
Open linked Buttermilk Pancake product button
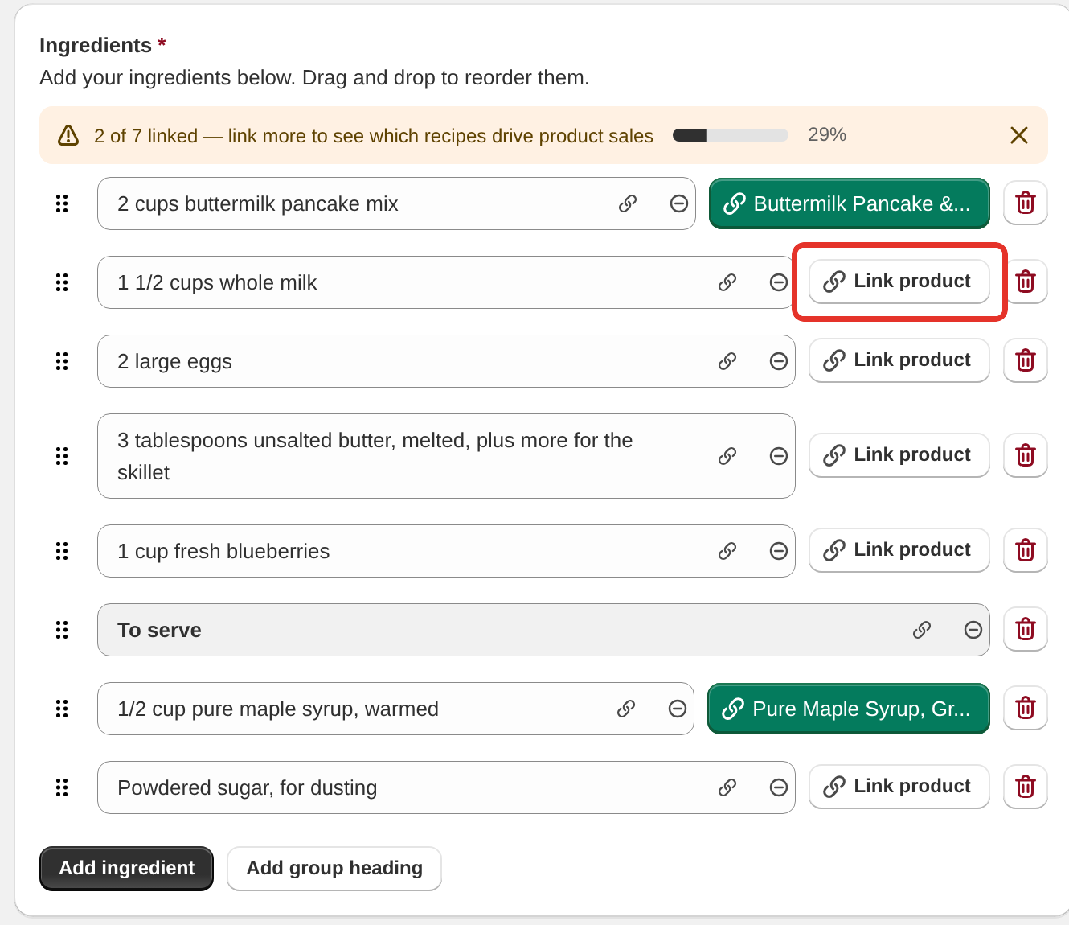[849, 203]
